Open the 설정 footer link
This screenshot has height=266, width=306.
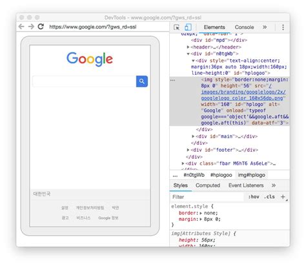65,208
